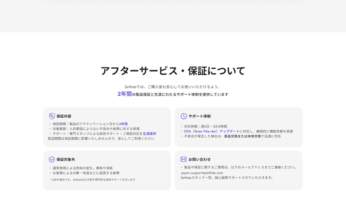Click the purple 生涯提供 text

(149, 133)
